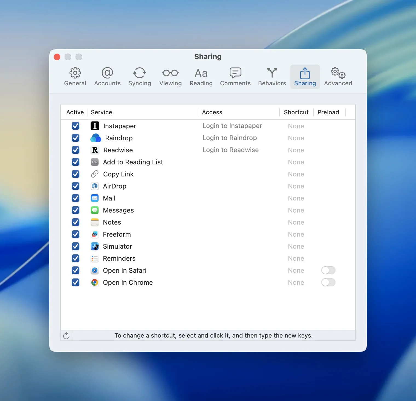Enable Preload for Open in Safari
This screenshot has height=401, width=416.
(x=328, y=270)
